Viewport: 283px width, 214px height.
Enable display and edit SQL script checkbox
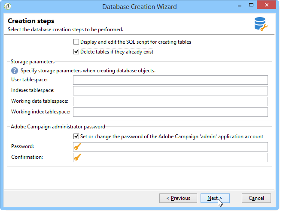76,42
